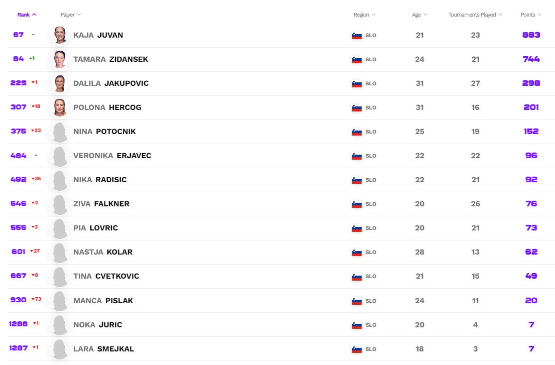555x365 pixels.
Task: Click Manca Pislak's placeholder avatar
Action: point(60,301)
